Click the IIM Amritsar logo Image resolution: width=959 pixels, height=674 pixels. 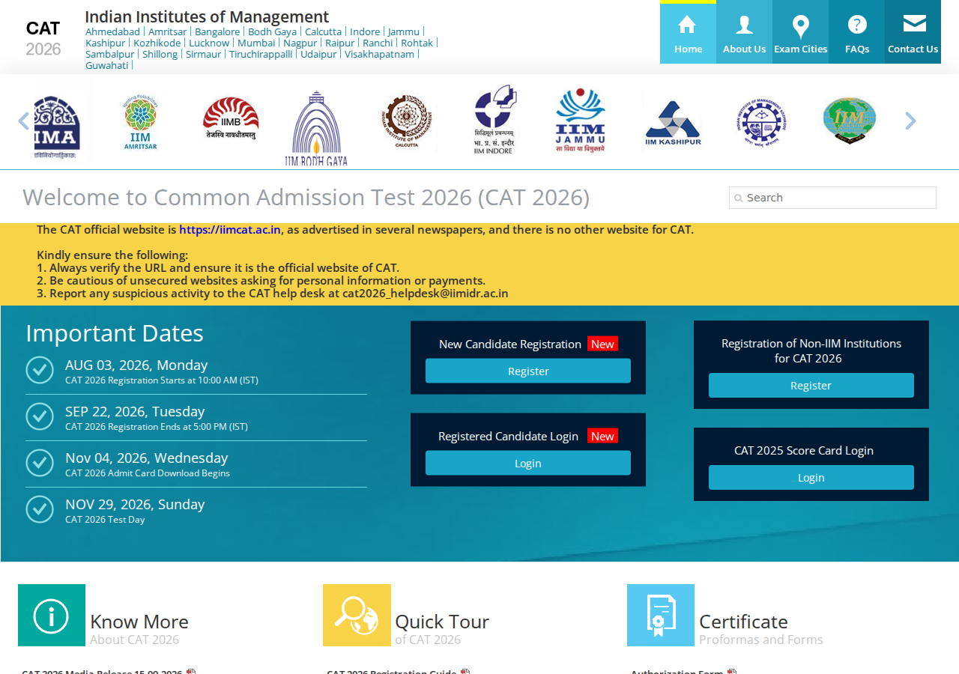pos(141,123)
